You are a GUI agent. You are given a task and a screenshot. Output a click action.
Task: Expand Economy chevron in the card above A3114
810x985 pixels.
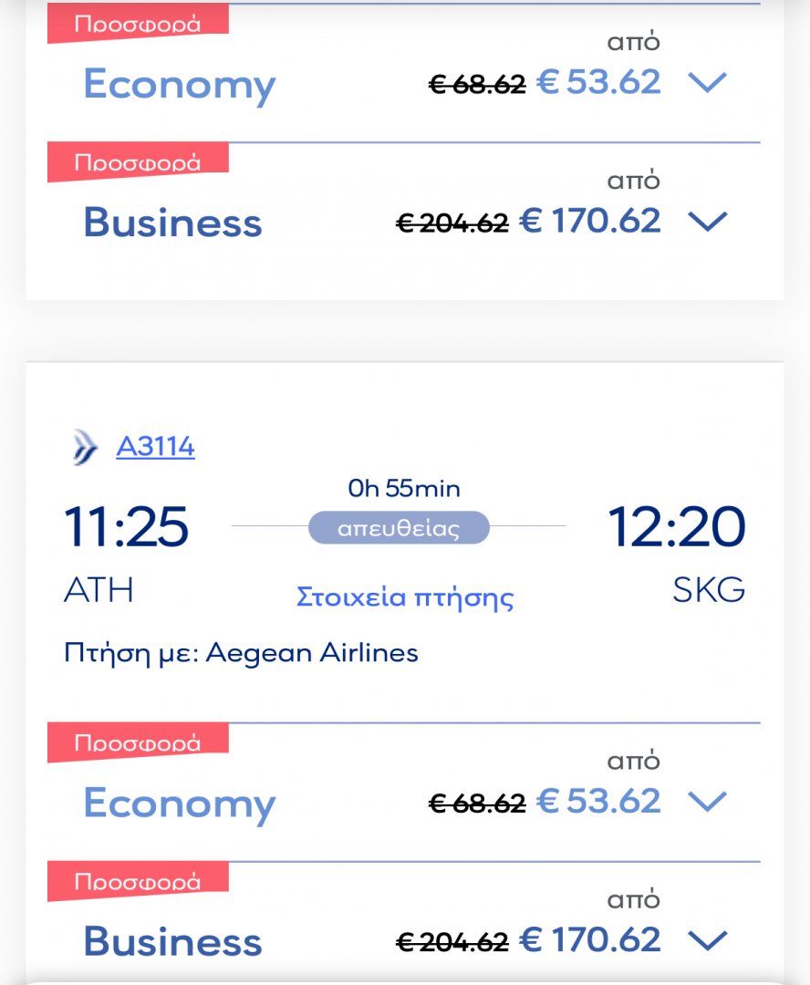(x=708, y=83)
